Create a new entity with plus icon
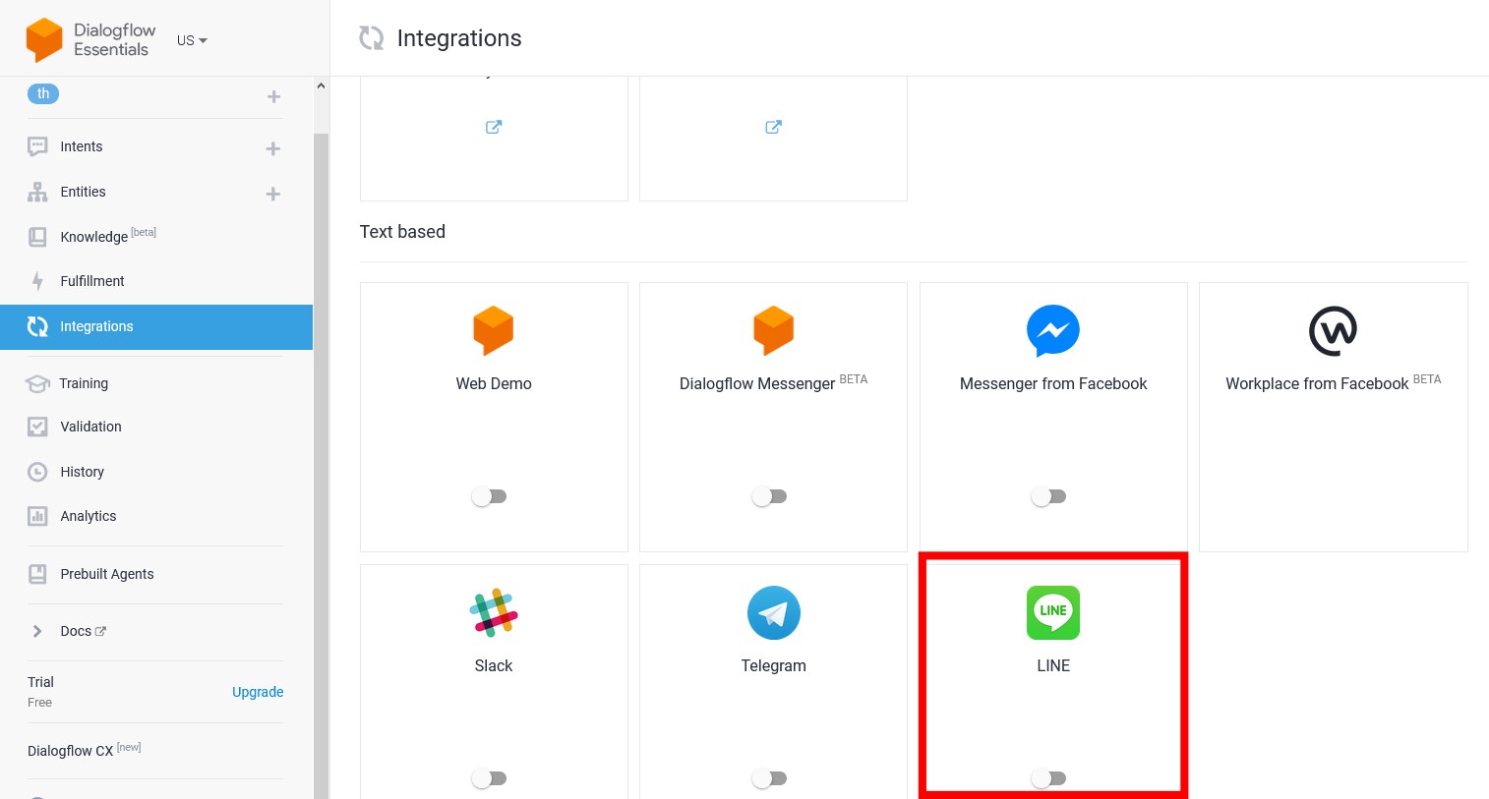The height and width of the screenshot is (799, 1489). (x=273, y=194)
